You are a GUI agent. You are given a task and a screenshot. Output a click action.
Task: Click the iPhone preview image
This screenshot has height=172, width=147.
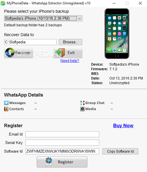point(117,34)
